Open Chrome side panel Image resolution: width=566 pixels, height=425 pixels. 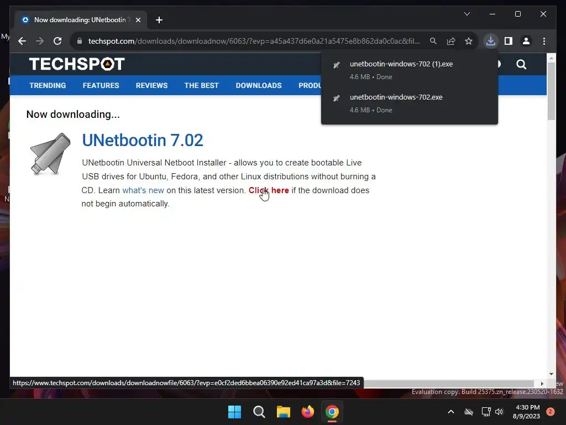(x=509, y=41)
